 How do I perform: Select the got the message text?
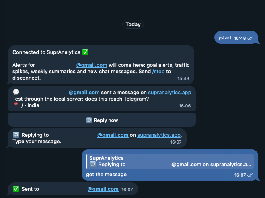pos(106,175)
